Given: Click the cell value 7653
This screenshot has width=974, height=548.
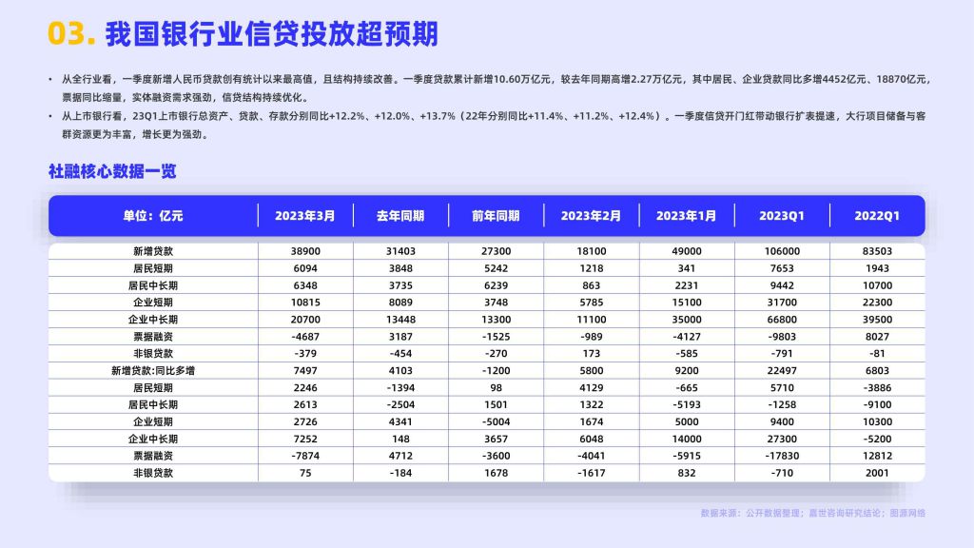Looking at the screenshot, I should 782,268.
